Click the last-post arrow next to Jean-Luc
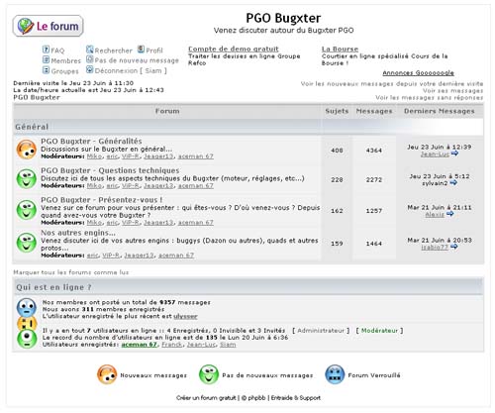 [x=454, y=154]
